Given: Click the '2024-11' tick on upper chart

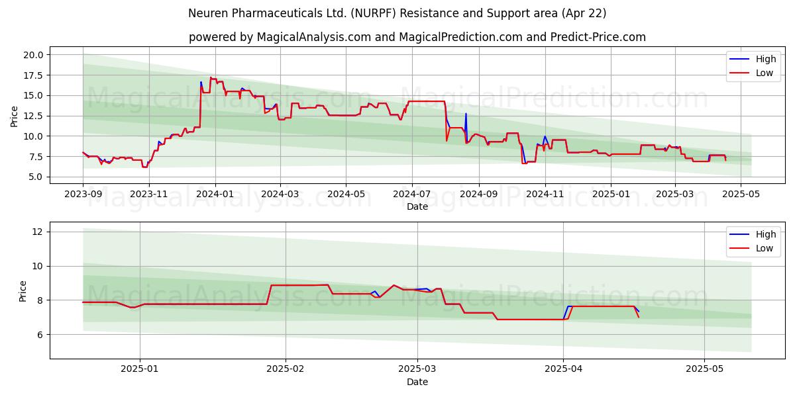Looking at the screenshot, I should pos(545,193).
